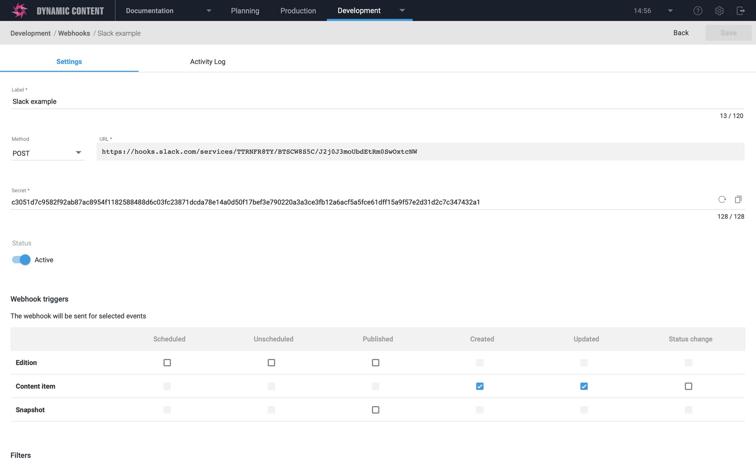Image resolution: width=756 pixels, height=472 pixels.
Task: Click the Back button
Action: 681,33
